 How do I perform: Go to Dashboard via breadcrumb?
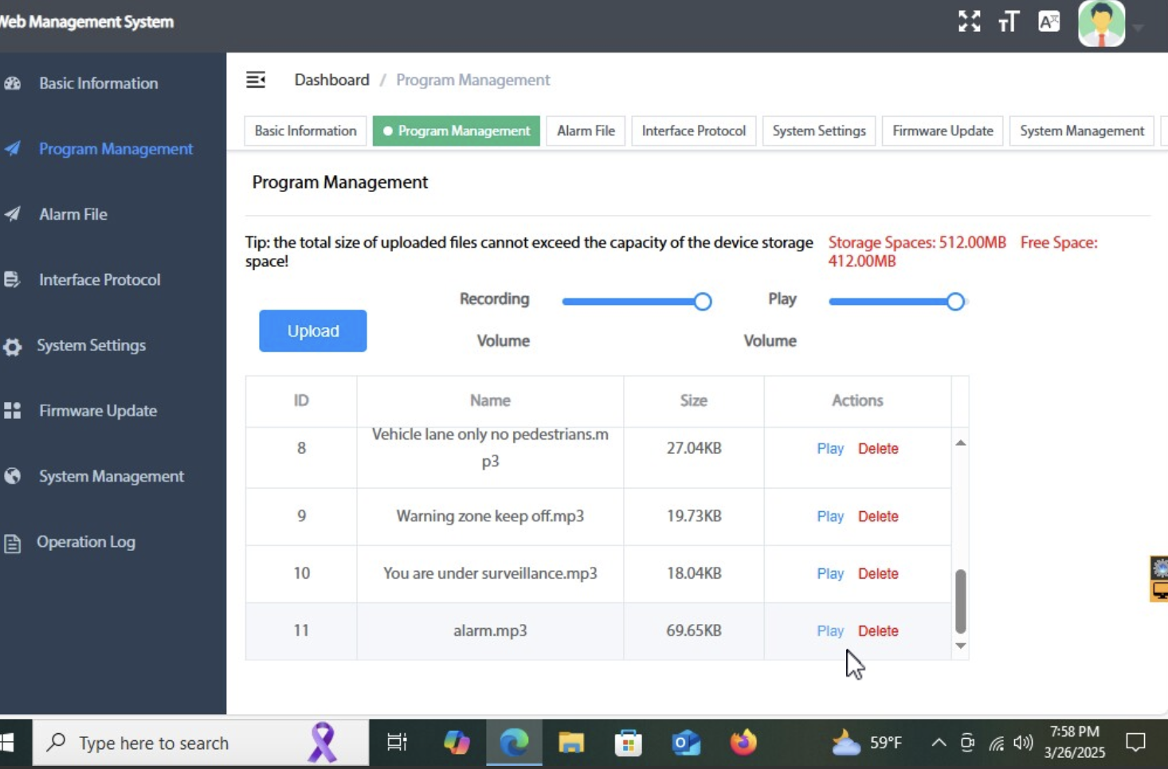coord(331,80)
